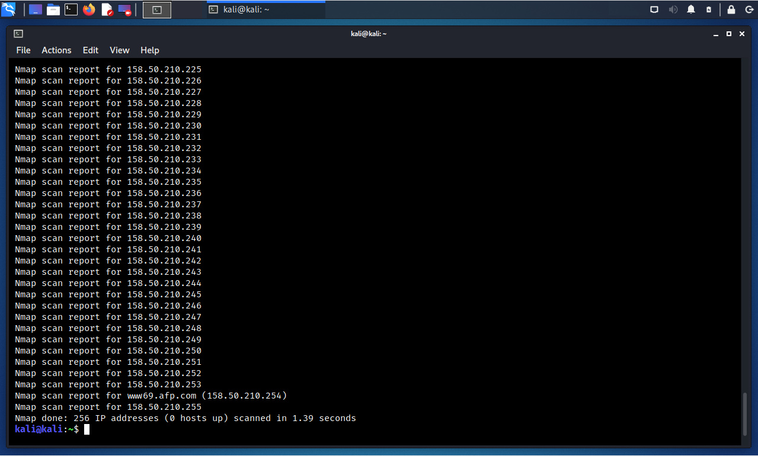Launch terminal emulator from panel launcher
The image size is (758, 456).
coord(71,9)
